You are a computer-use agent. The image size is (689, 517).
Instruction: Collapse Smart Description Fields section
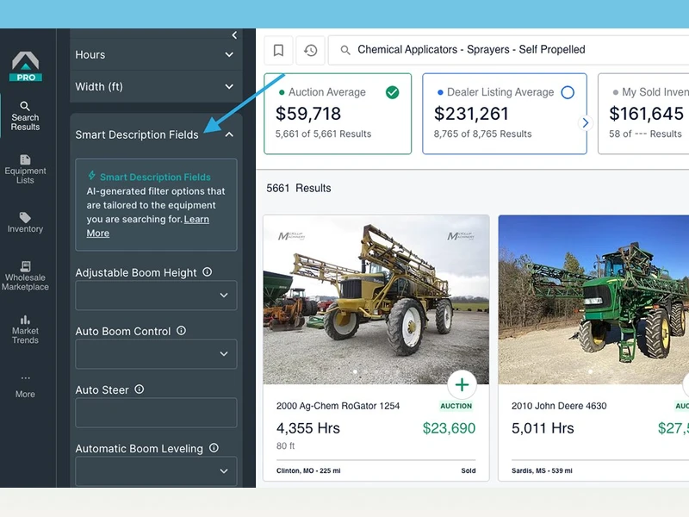(229, 134)
